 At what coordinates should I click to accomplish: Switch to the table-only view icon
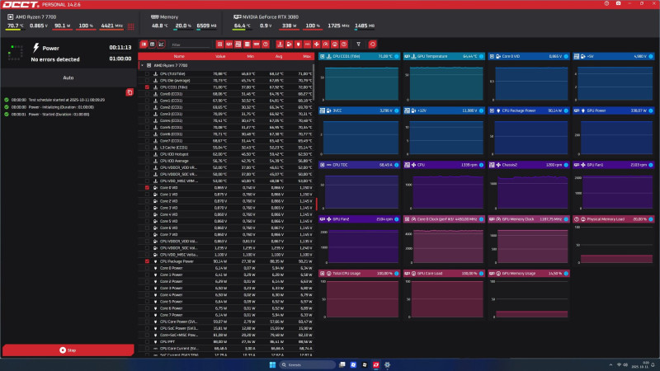click(153, 45)
